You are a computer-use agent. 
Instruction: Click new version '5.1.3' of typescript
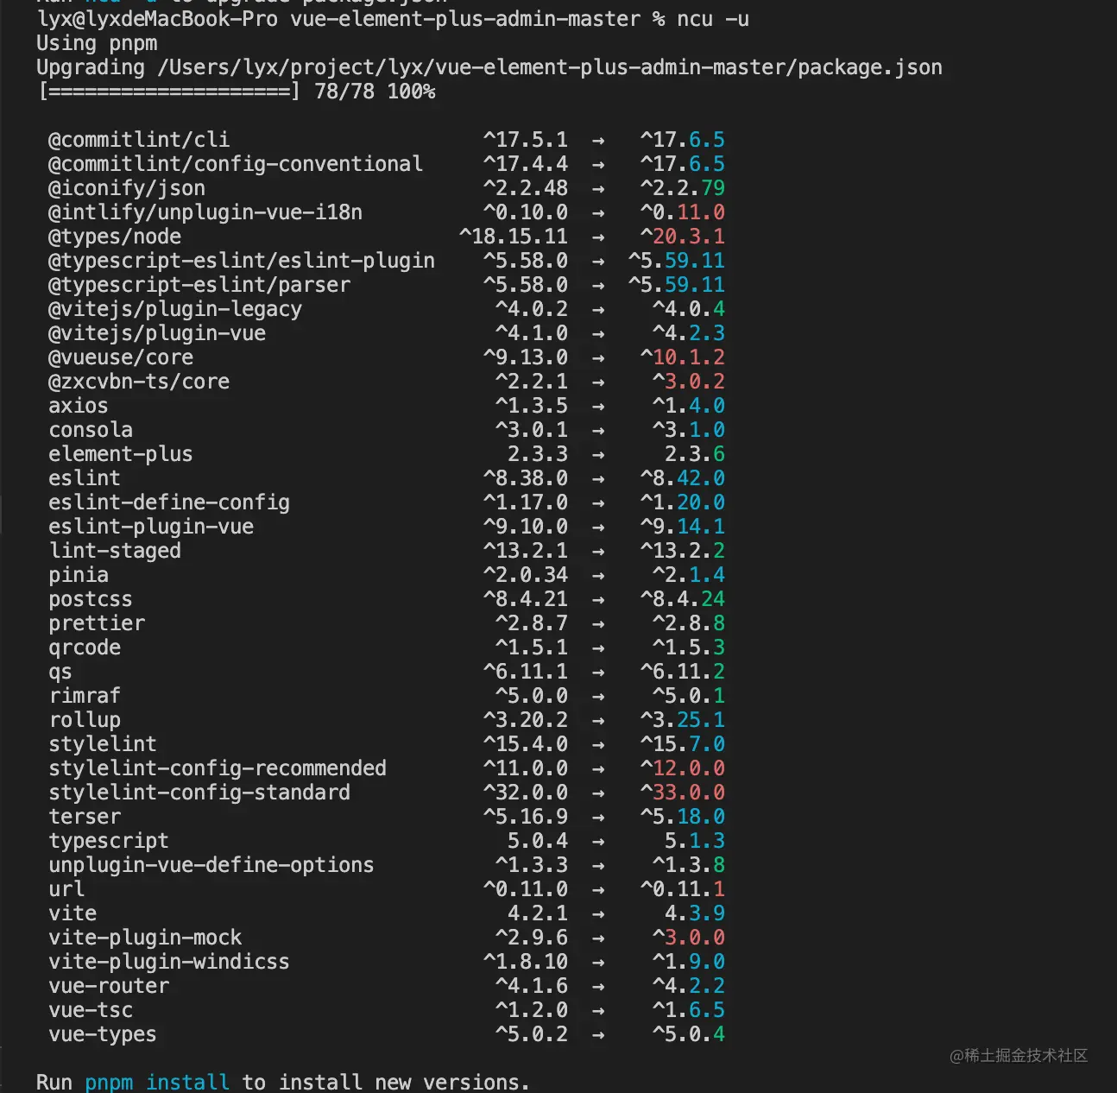695,841
